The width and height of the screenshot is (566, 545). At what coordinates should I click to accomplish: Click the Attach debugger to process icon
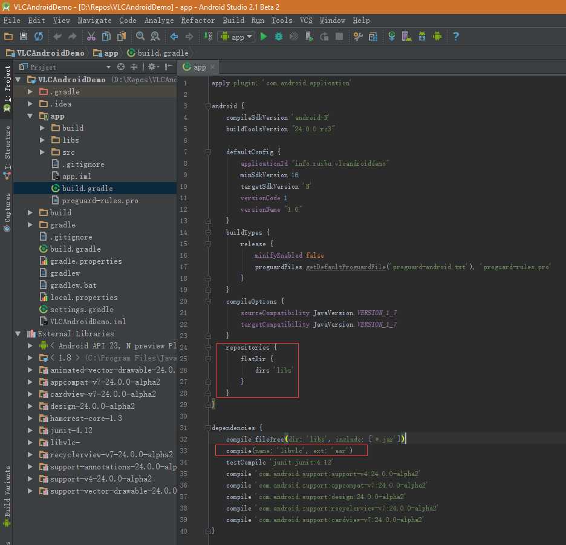pyautogui.click(x=309, y=36)
